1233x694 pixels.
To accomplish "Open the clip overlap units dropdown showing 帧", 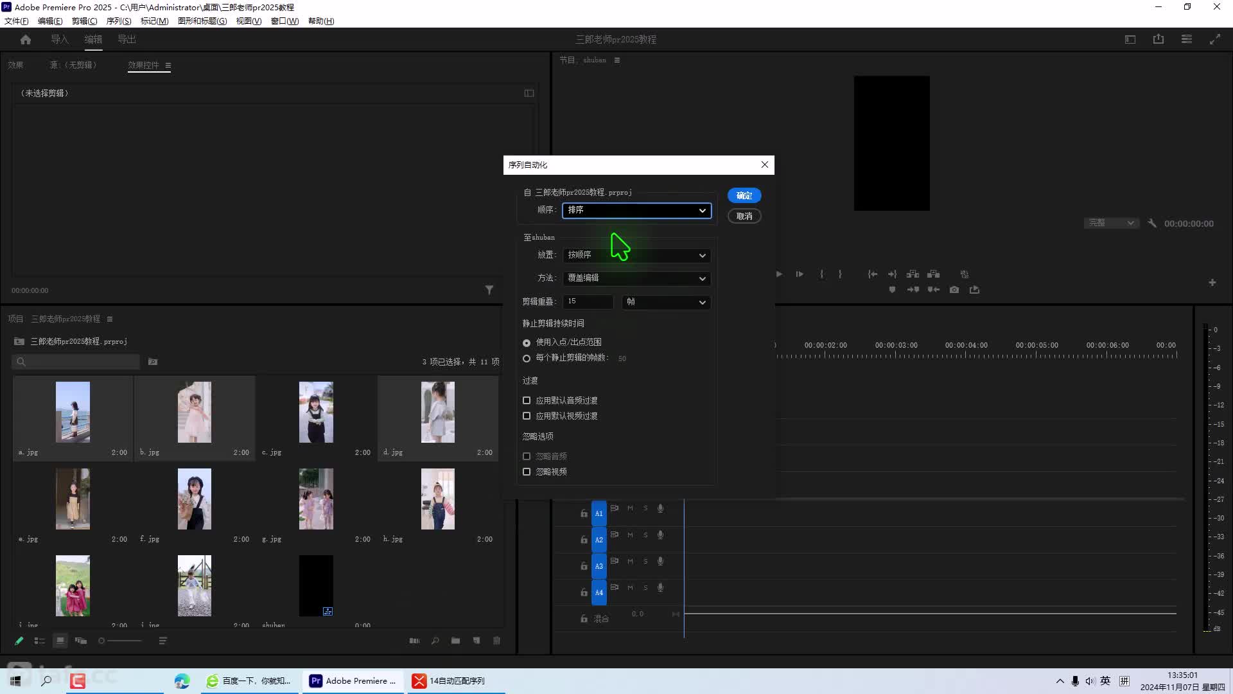I will tap(666, 302).
